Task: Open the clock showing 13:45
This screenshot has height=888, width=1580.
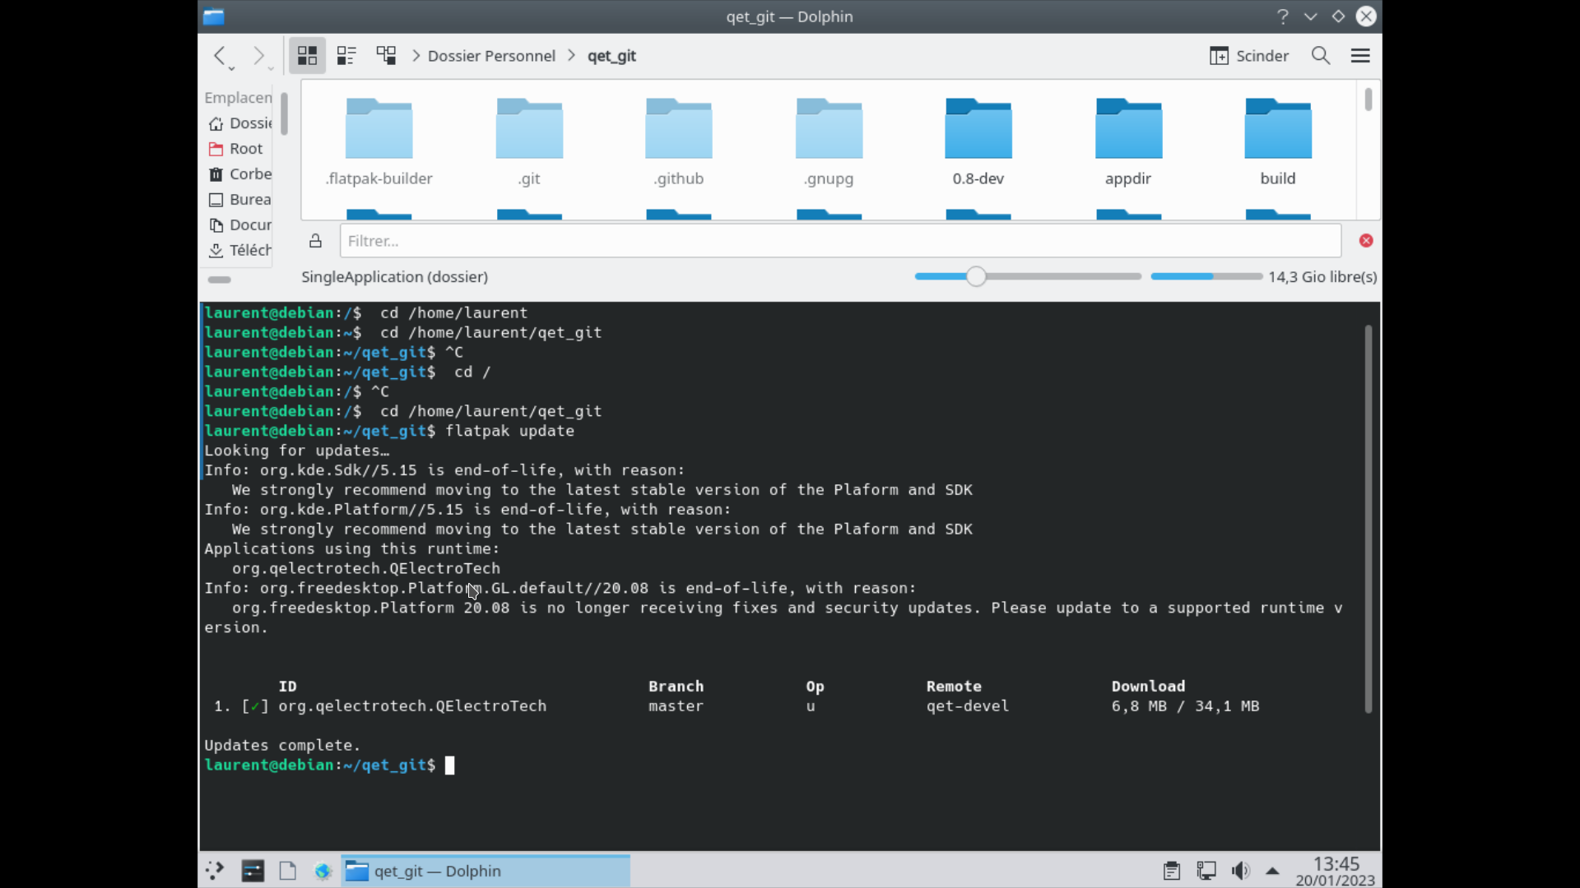Action: tap(1336, 871)
